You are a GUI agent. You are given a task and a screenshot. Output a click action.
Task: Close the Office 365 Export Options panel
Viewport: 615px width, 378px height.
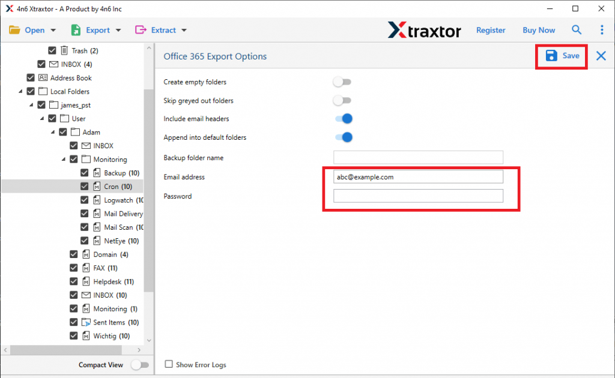(x=601, y=56)
